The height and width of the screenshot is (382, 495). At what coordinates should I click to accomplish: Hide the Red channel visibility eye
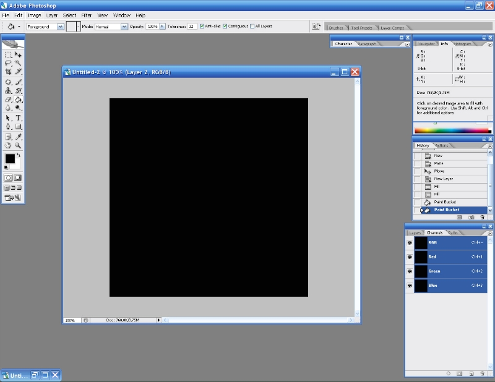pos(410,257)
